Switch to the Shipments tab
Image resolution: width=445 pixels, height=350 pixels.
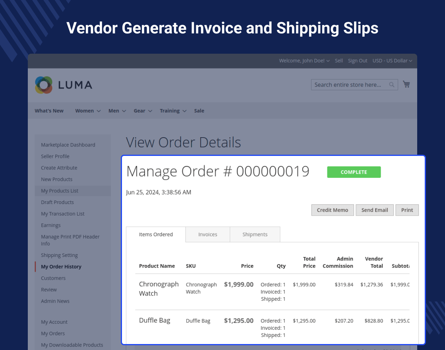(x=255, y=234)
